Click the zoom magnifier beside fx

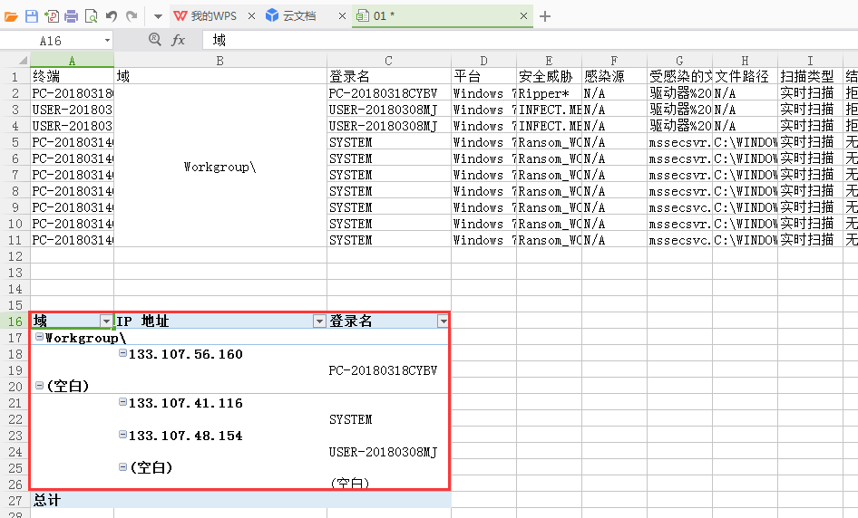tap(154, 40)
